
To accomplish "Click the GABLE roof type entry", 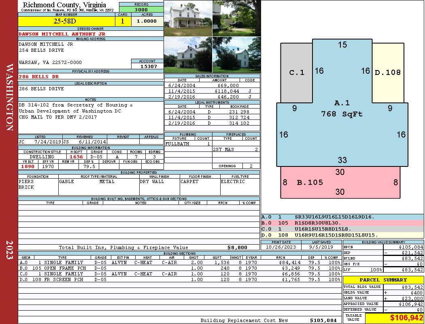I will (x=66, y=181).
